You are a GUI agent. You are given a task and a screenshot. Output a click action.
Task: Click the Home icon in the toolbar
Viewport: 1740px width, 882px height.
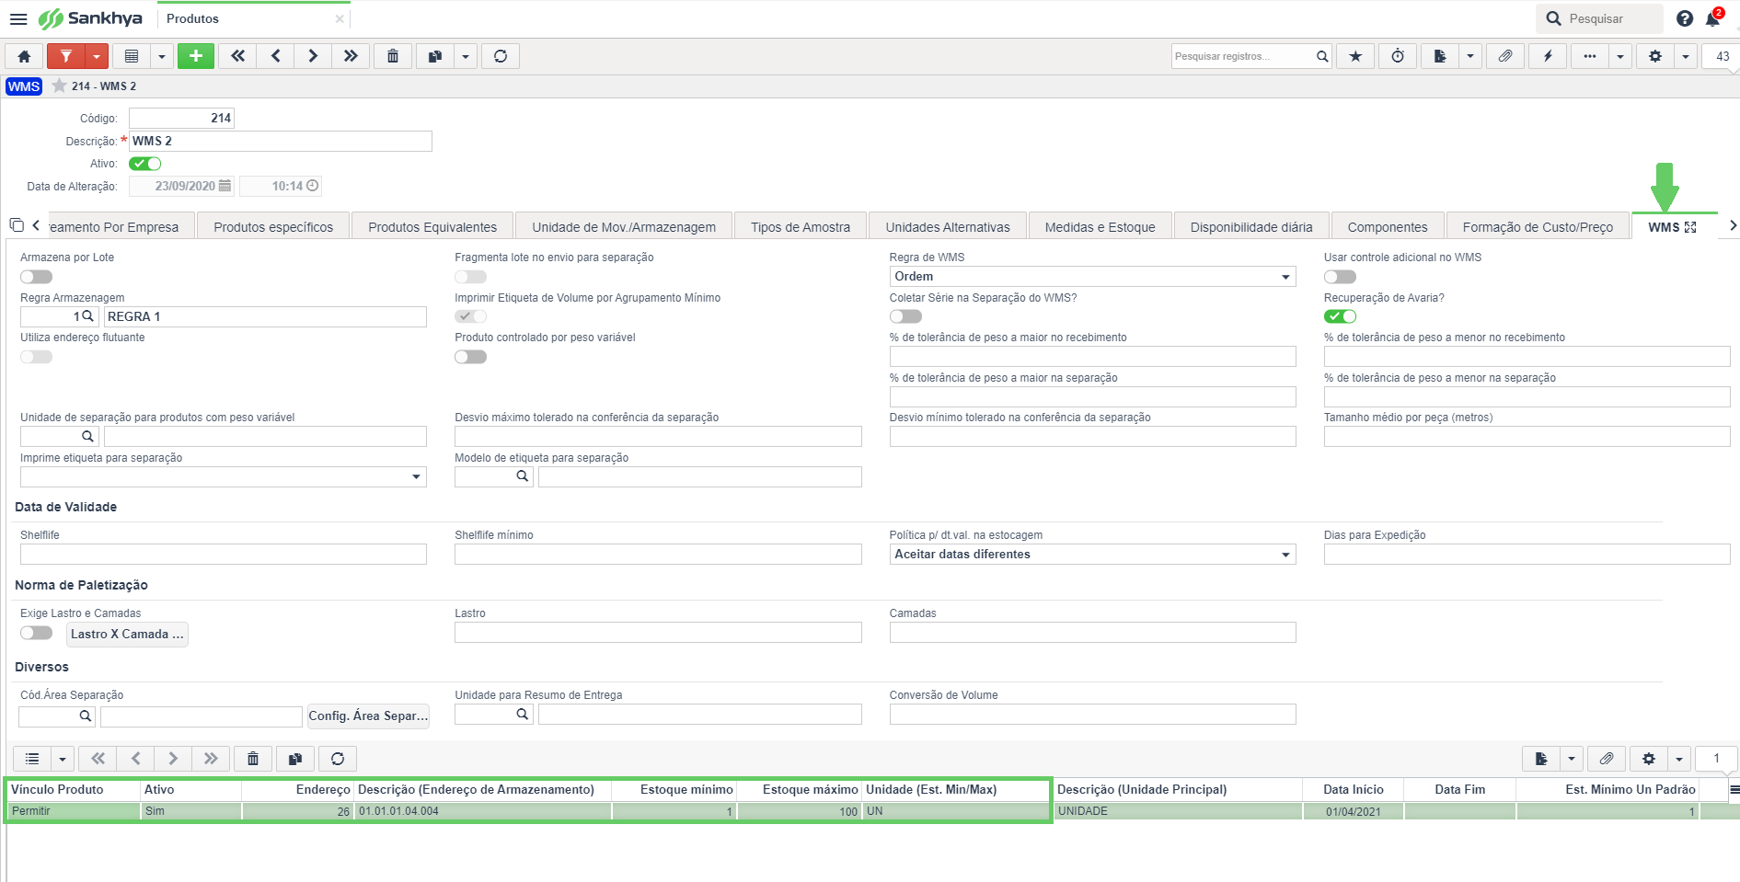point(25,56)
